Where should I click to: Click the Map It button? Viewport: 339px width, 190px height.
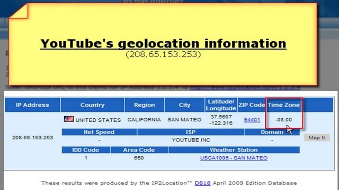pos(317,138)
